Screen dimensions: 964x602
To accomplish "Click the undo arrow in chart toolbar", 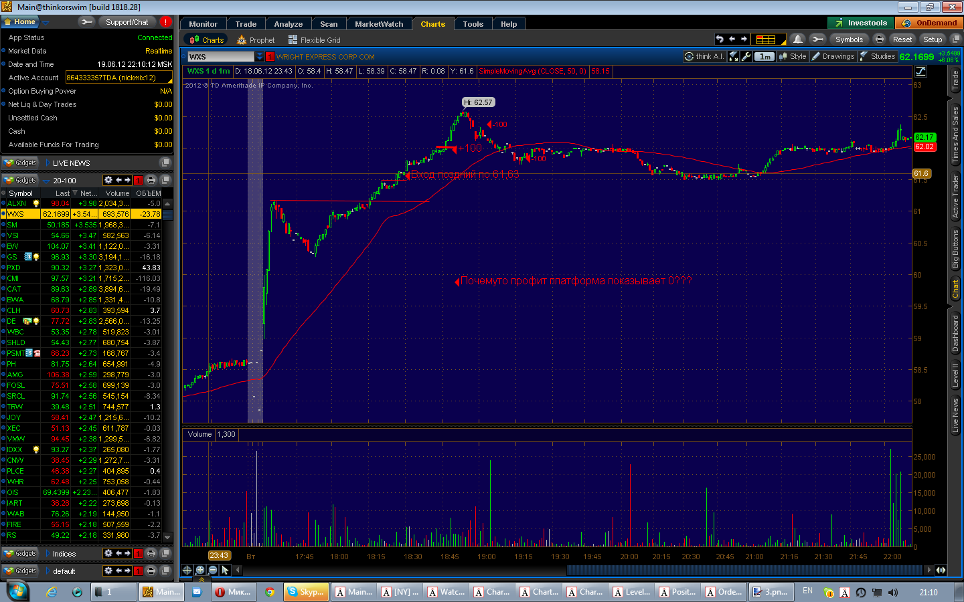I will (x=720, y=39).
